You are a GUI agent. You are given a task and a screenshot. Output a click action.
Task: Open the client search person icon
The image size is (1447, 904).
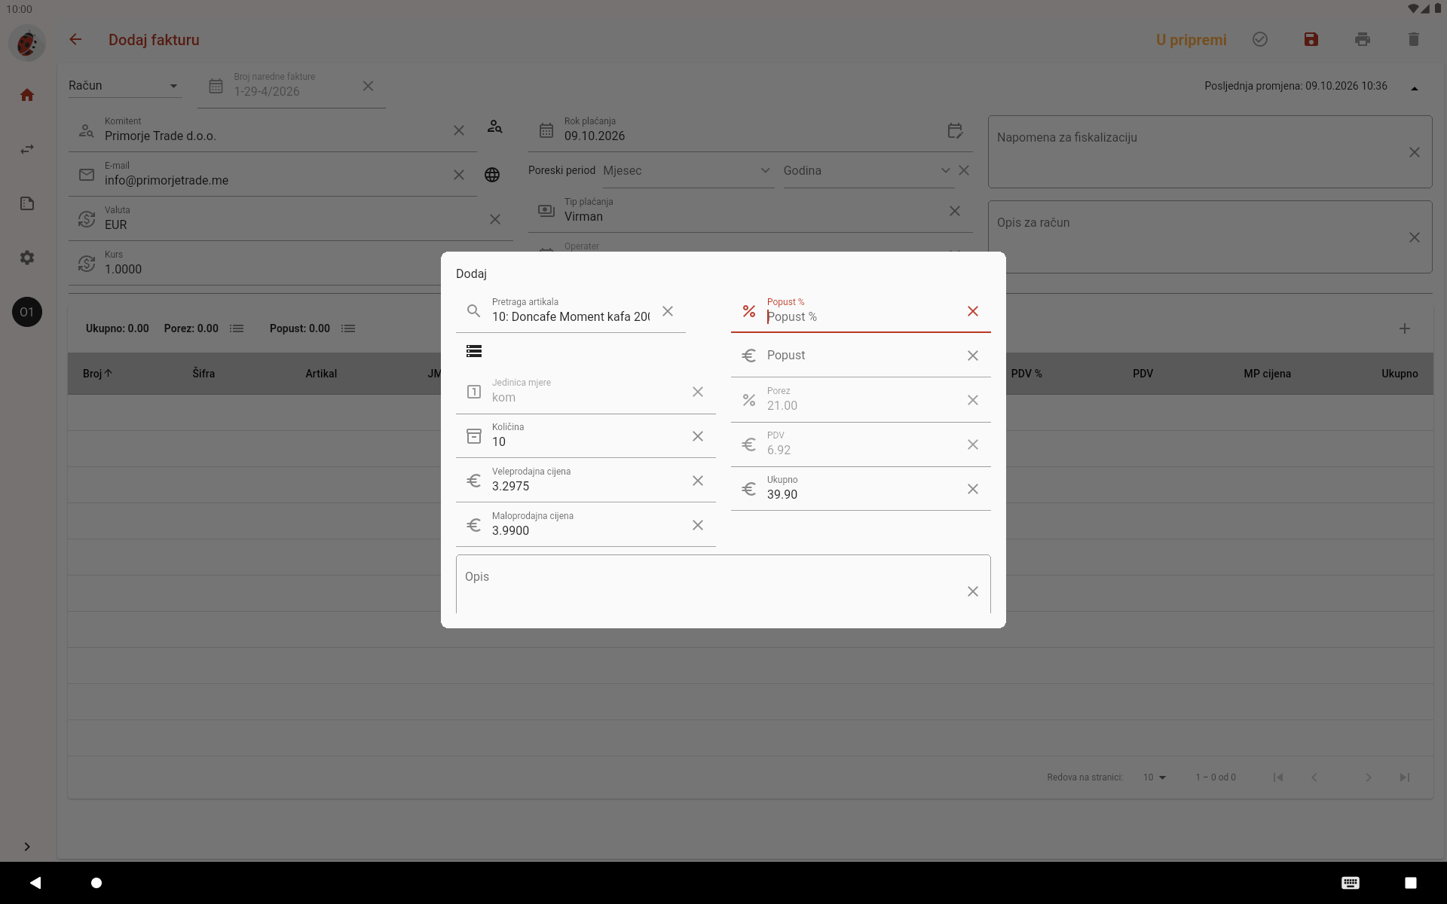(x=494, y=127)
